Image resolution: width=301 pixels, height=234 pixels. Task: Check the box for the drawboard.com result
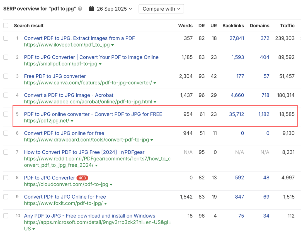coord(6,133)
